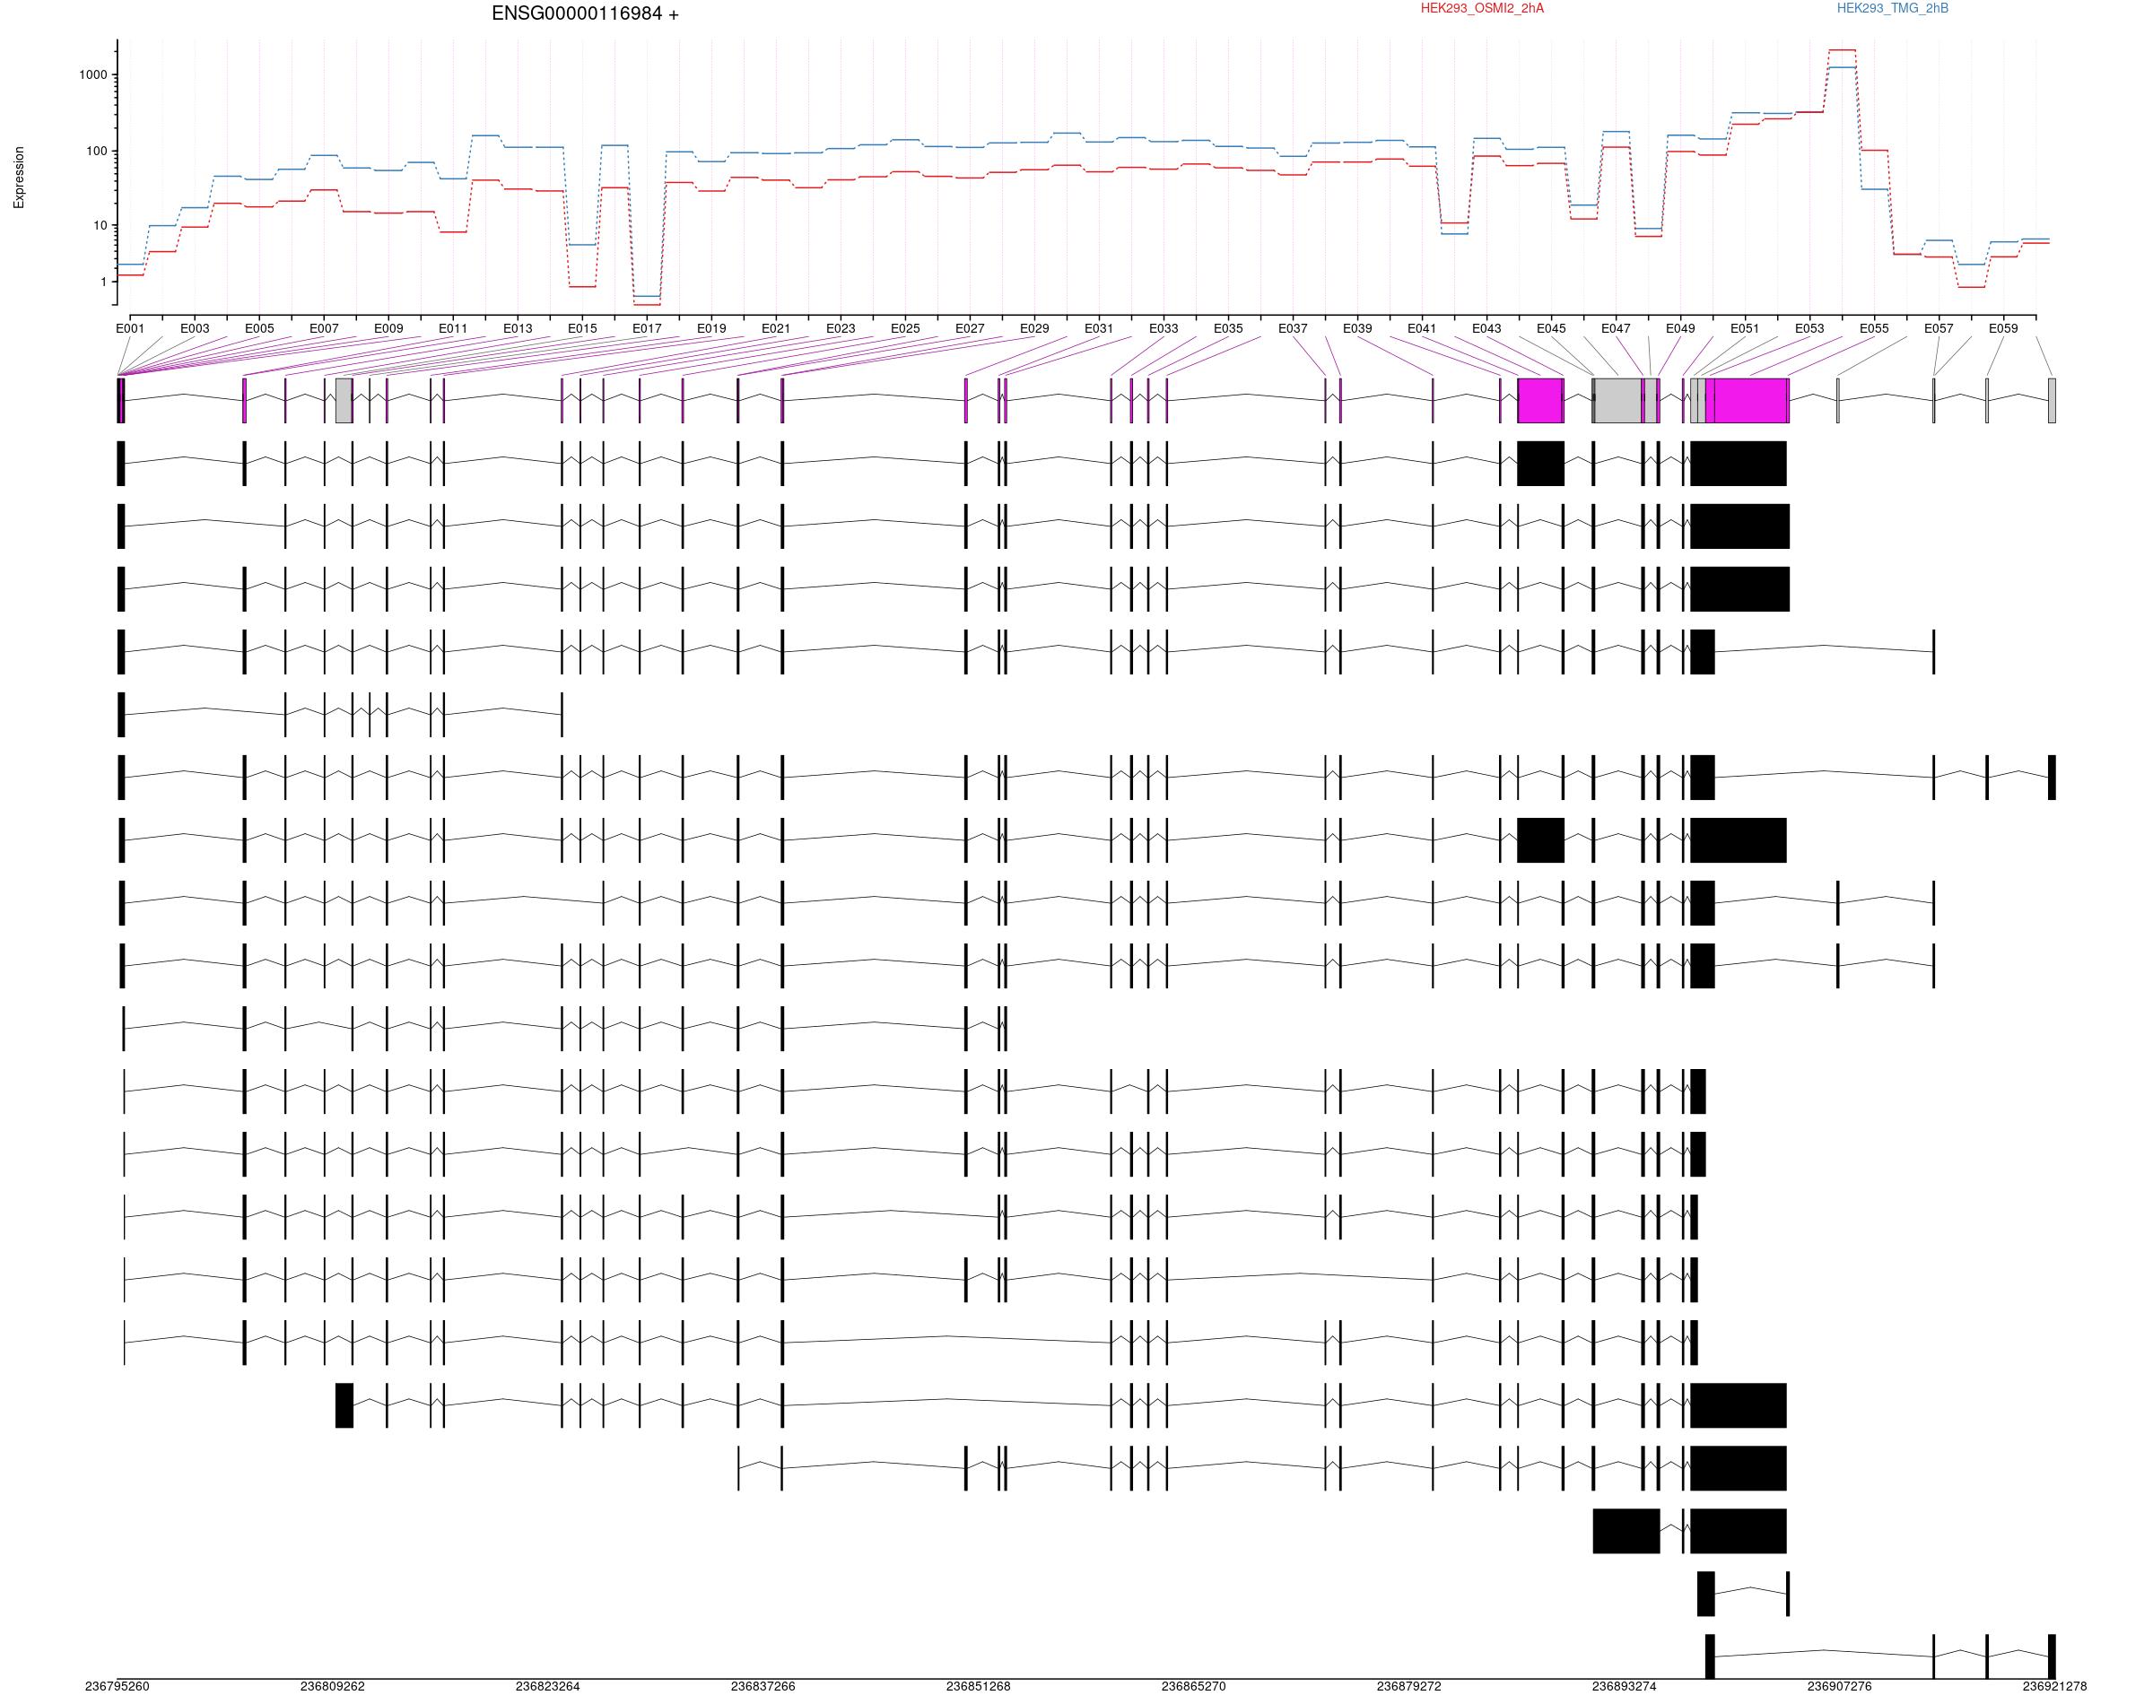Screen dimensions: 2153x1704
Task: Select genomic coordinate 236823264
Action: pos(548,1686)
